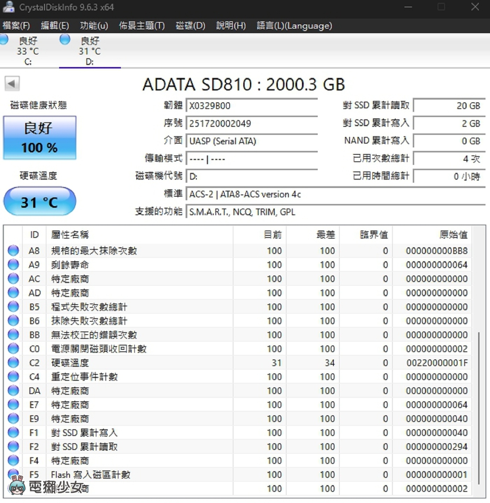490x503 pixels.
Task: Select the 重定位事件計數 attribute row
Action: click(238, 376)
